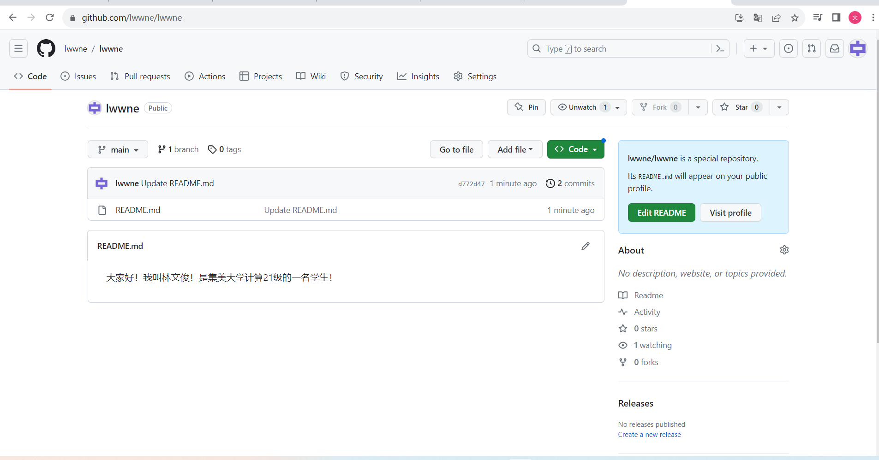This screenshot has width=879, height=460.
Task: Open the 0 tags link
Action: point(225,149)
